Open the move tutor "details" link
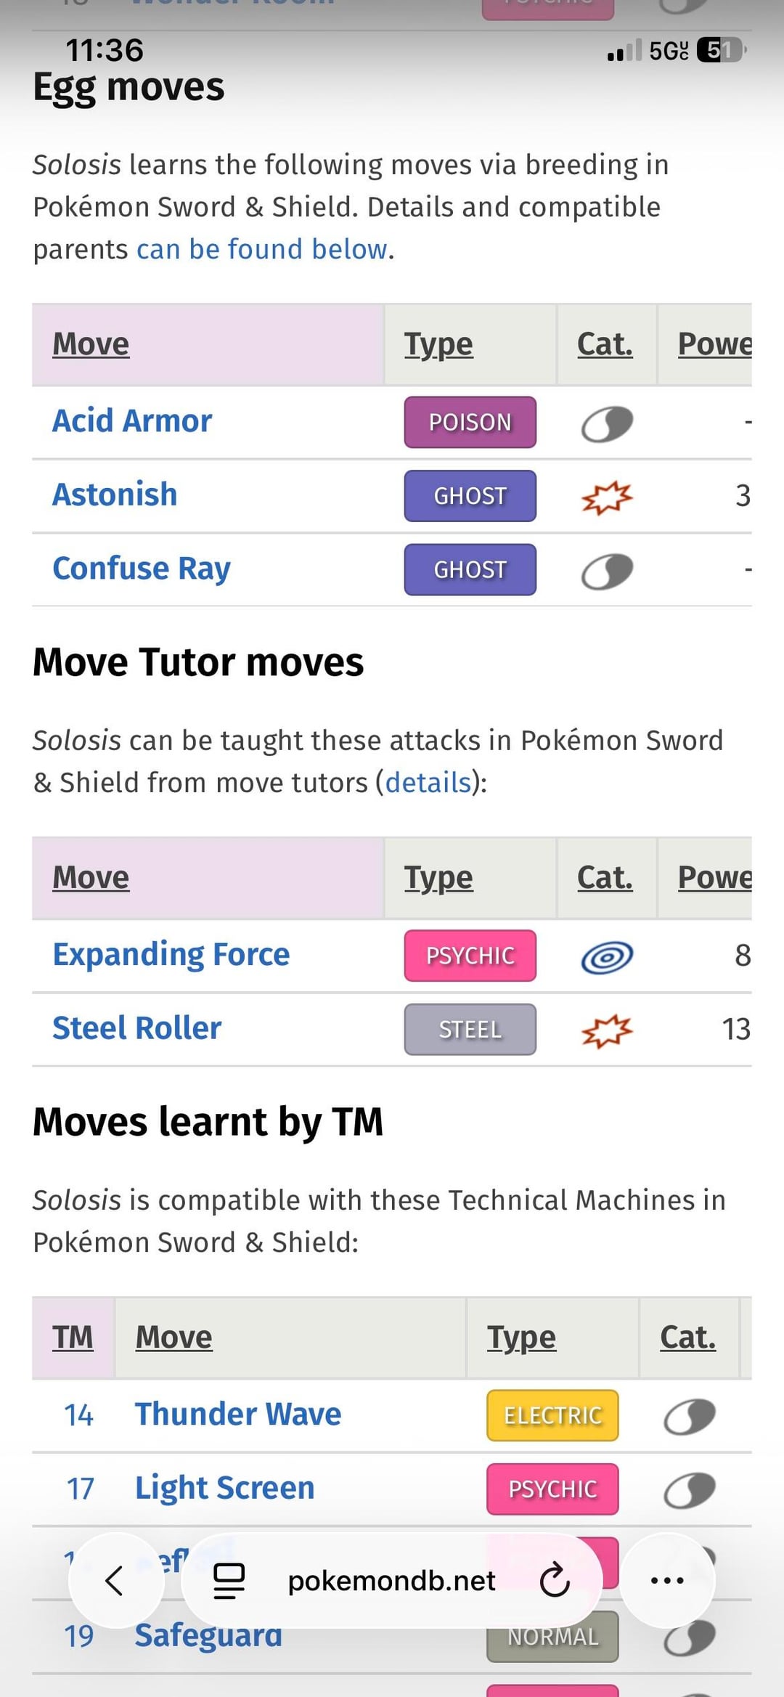This screenshot has width=784, height=1697. [x=428, y=783]
